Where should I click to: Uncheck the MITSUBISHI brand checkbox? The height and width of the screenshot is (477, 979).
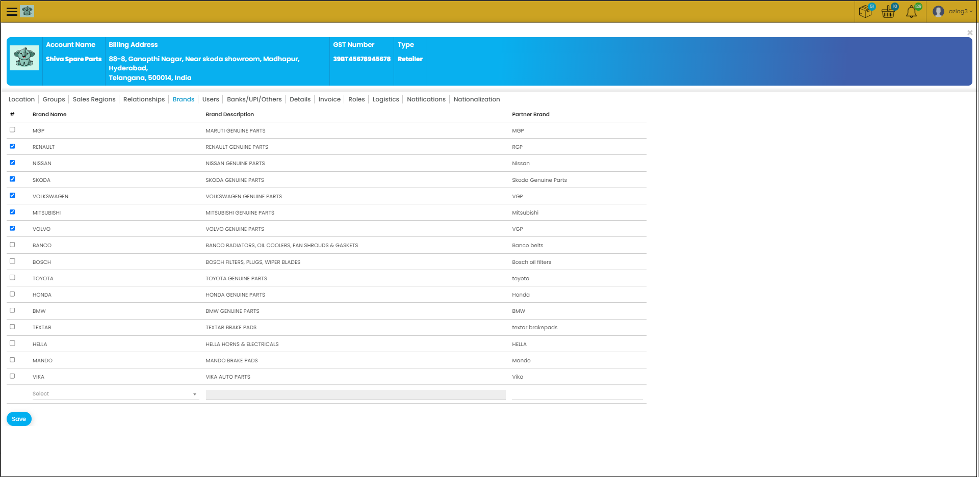[12, 212]
